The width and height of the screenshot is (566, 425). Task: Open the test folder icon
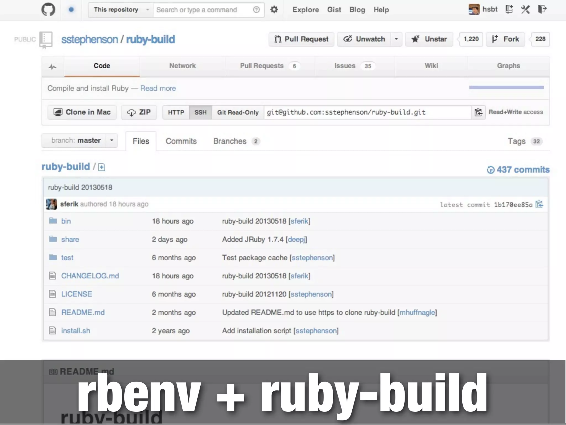[53, 257]
